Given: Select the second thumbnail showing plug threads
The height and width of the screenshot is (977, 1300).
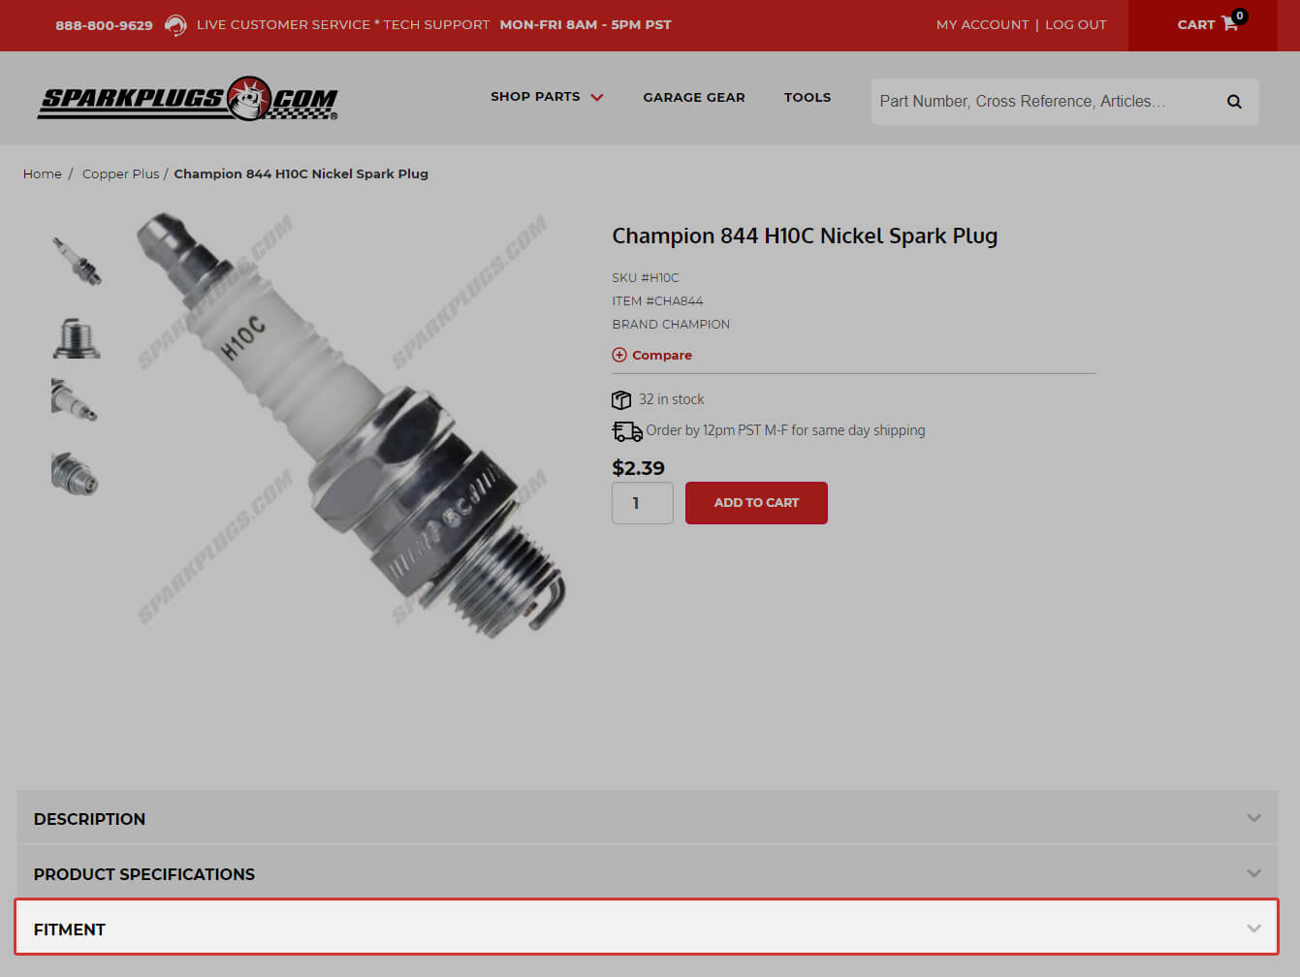Looking at the screenshot, I should click(76, 337).
